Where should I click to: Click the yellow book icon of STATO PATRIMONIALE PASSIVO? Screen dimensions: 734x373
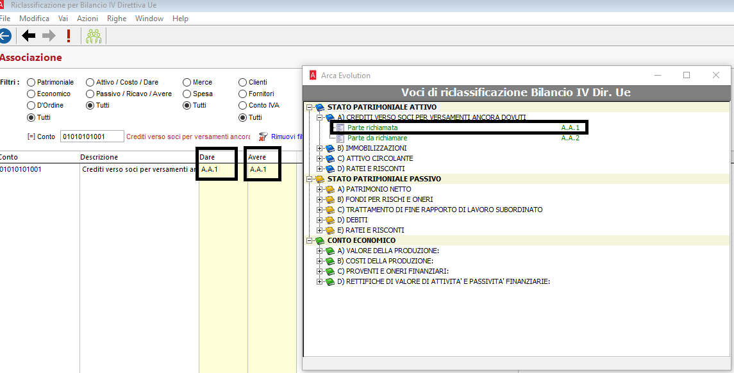[x=320, y=179]
